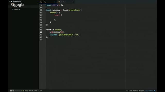
Task: Click the 'HOTELS' constant name
Action: pyautogui.click(x=55, y=5)
